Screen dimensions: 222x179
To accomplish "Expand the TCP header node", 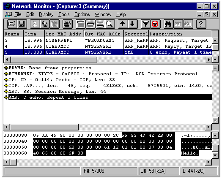I will [6, 86].
